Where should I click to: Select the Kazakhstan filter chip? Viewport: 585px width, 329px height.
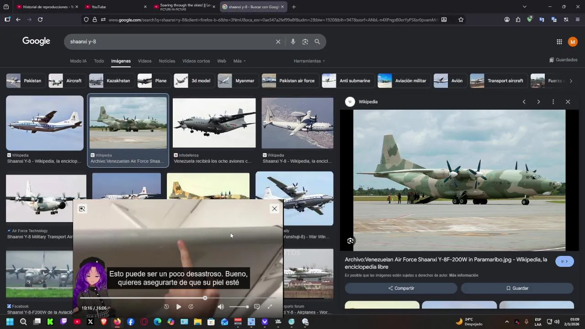[x=112, y=81]
